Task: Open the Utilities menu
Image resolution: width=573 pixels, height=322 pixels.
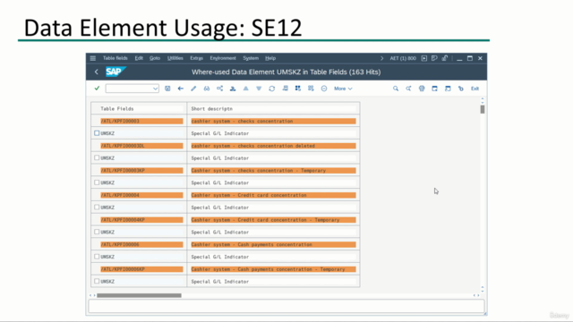Action: 175,58
